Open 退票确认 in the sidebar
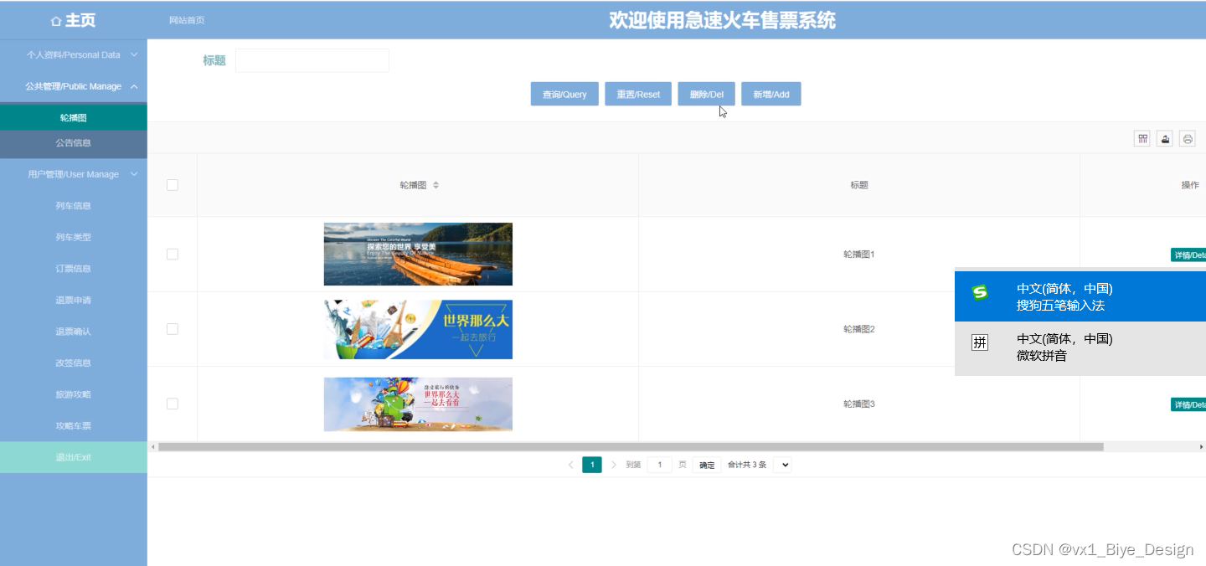 click(74, 332)
